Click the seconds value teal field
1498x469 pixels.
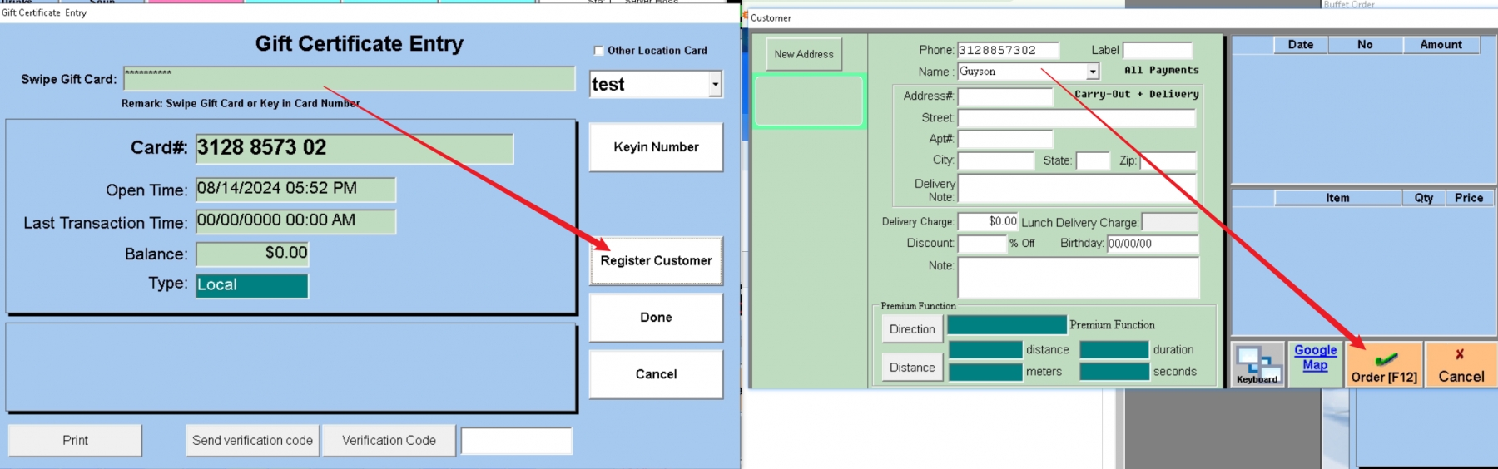click(x=1114, y=372)
